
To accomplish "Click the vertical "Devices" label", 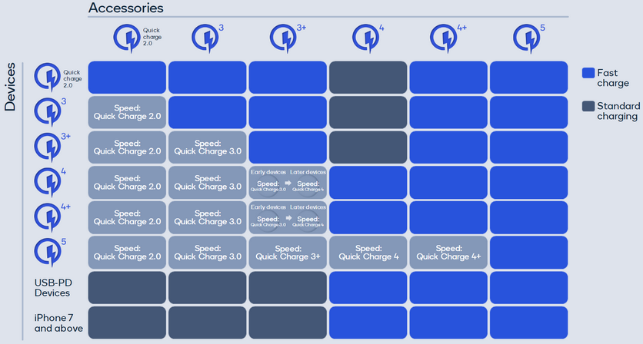I will pos(10,87).
